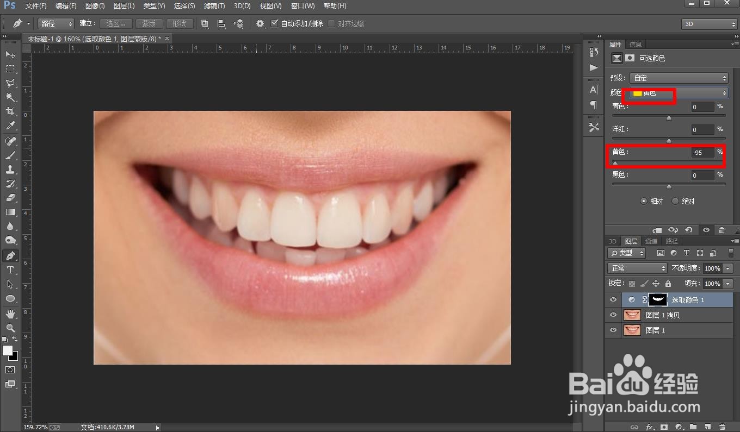The image size is (740, 432).
Task: Click the 蒙版 button in options bar
Action: click(x=149, y=23)
